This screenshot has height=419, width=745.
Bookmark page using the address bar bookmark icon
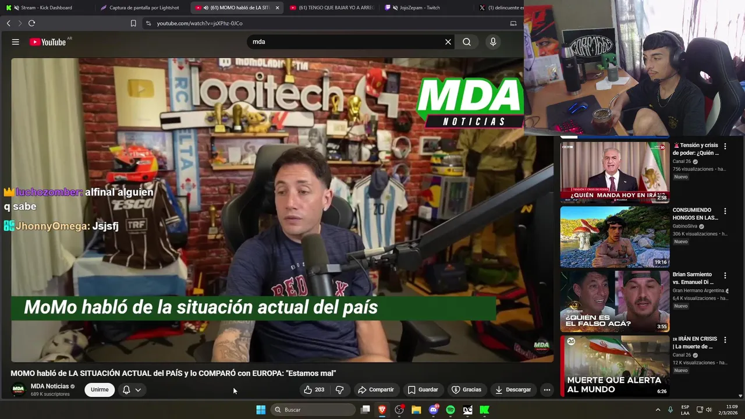tap(133, 23)
